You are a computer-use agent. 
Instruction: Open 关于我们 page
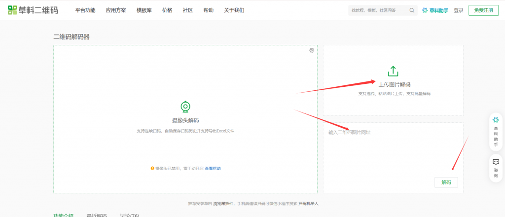(234, 10)
